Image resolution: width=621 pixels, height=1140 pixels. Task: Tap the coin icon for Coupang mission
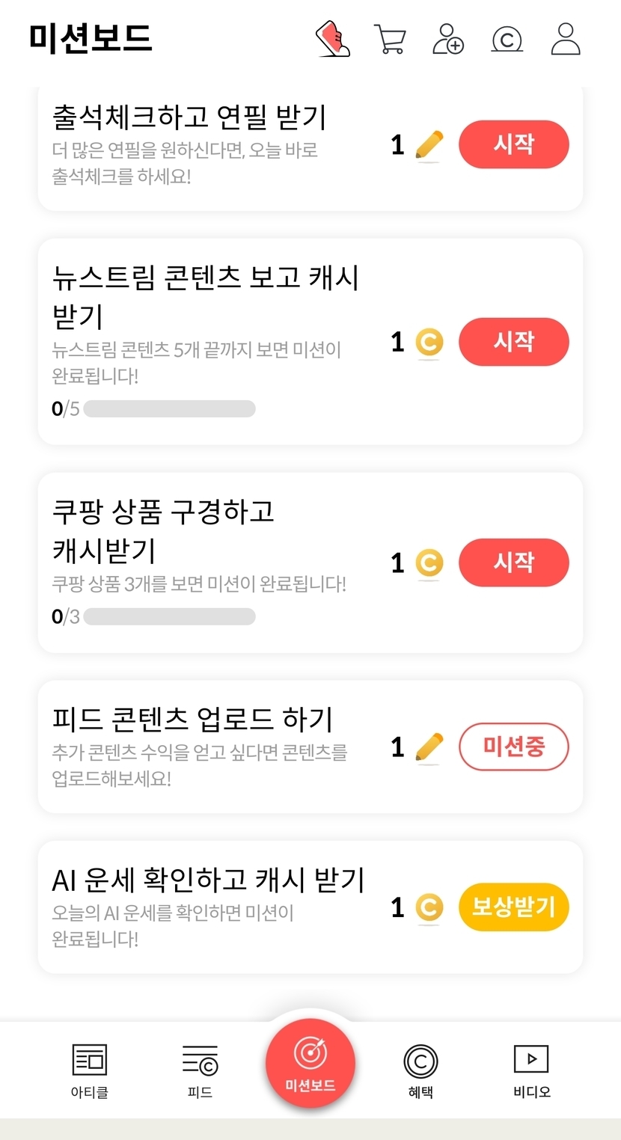point(429,563)
